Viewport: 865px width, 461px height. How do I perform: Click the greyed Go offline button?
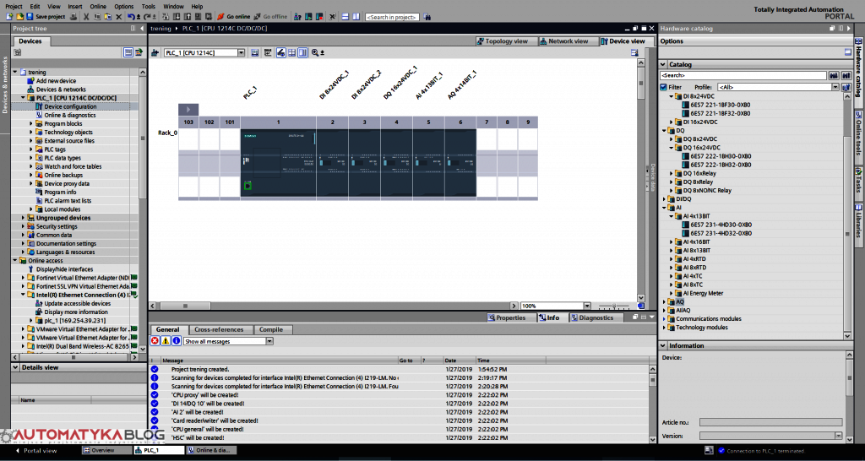[270, 17]
